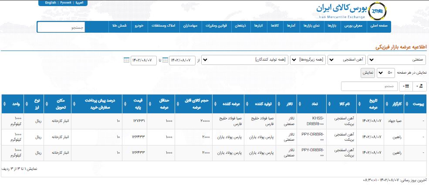Switch site language to العربية
The image size is (429, 186).
(79, 3)
